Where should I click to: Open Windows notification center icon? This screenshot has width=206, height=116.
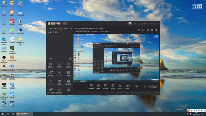[x=202, y=114]
